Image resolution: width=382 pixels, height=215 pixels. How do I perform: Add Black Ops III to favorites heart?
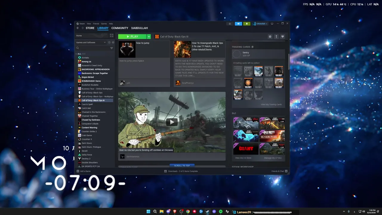(283, 36)
